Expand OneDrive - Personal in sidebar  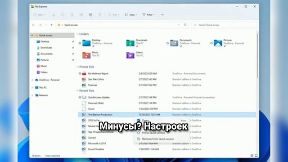coord(32,80)
